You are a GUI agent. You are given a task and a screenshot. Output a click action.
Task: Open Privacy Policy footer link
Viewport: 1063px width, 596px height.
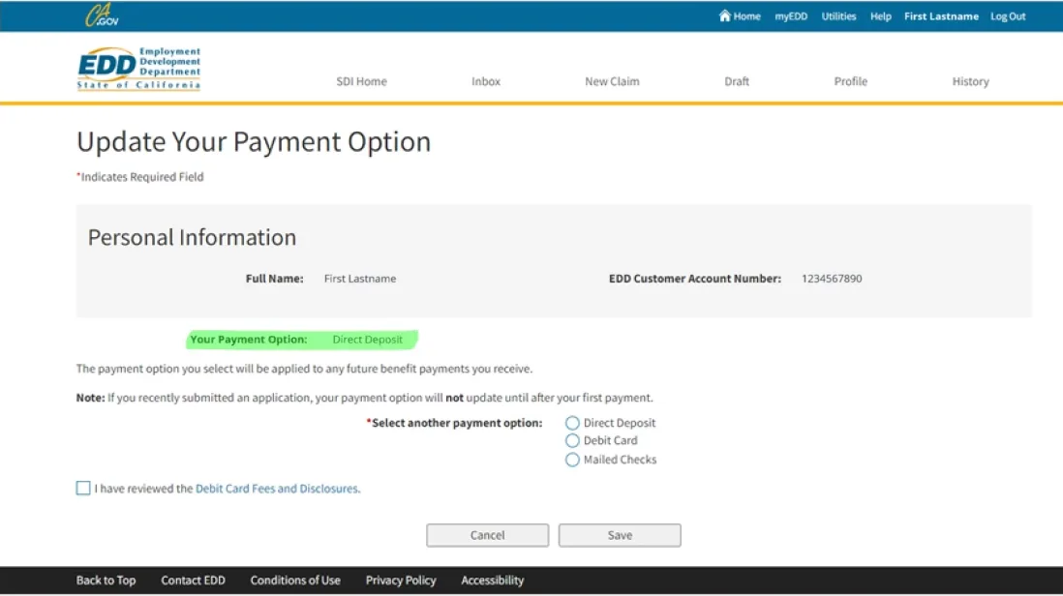(x=401, y=581)
